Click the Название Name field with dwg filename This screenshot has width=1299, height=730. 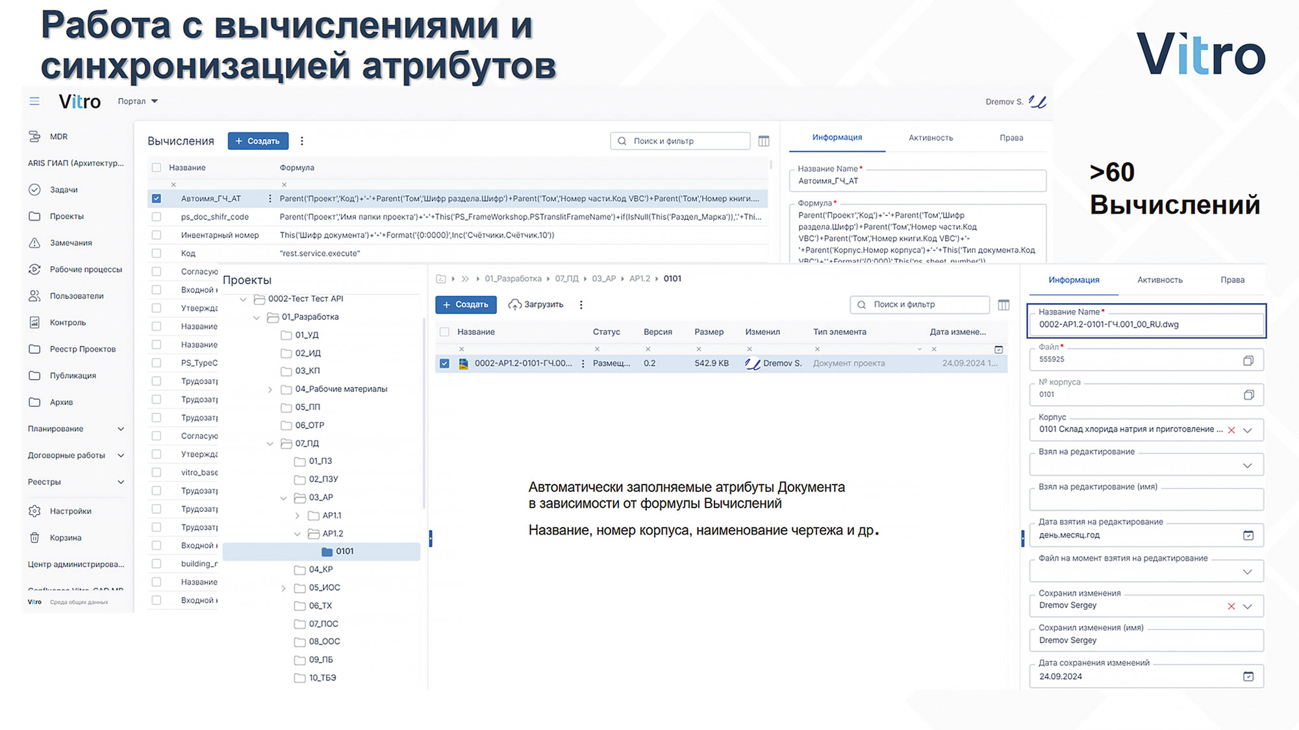[1146, 324]
